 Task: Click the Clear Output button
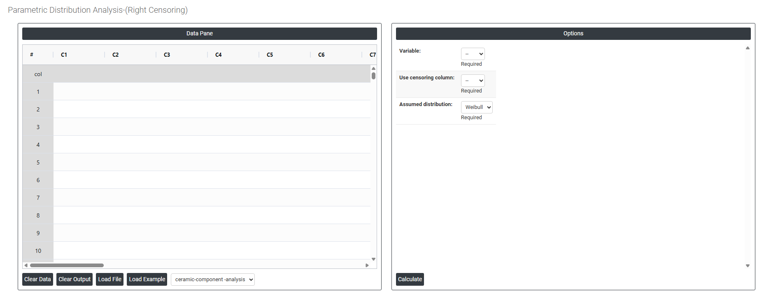pyautogui.click(x=75, y=279)
